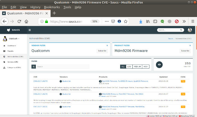Viewport: 197px width, 117px height.
Task: Subscribe to Qualcomm vendor
Action: click(x=102, y=51)
